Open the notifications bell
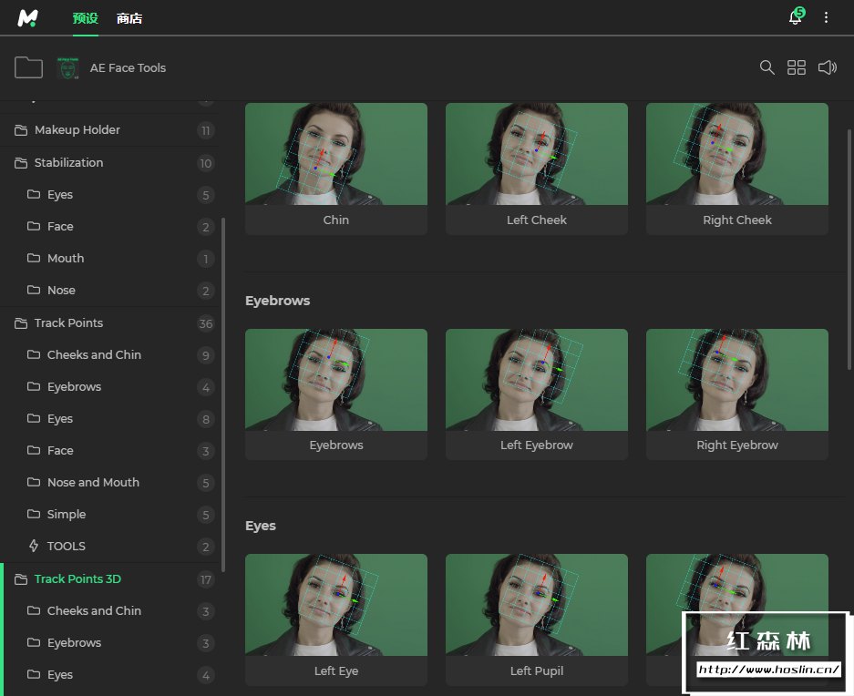This screenshot has width=854, height=696. point(795,18)
